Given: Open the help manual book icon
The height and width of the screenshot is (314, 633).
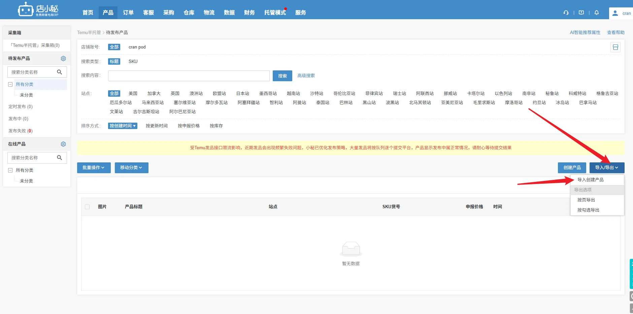Looking at the screenshot, I should click(581, 12).
